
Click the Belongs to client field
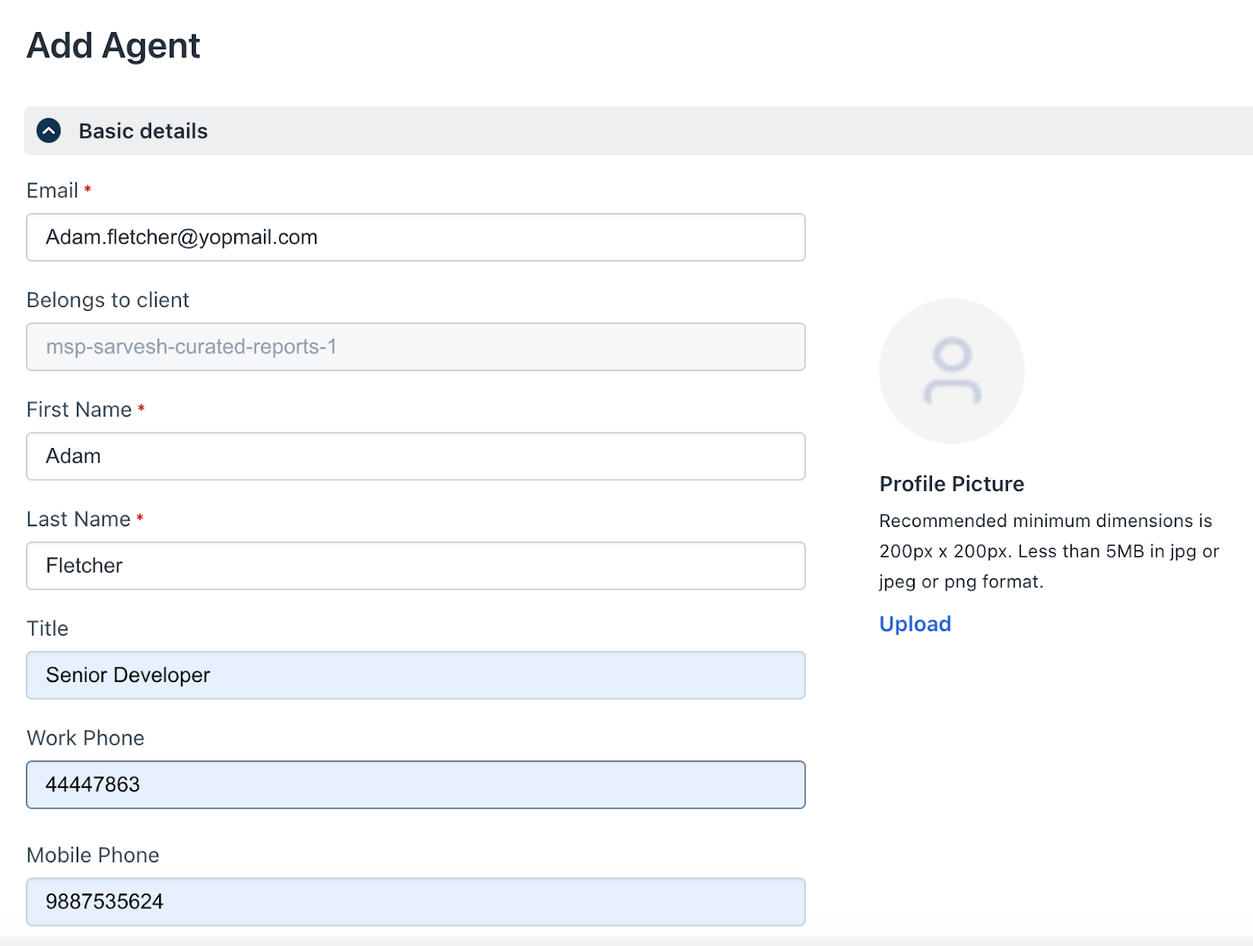[415, 347]
